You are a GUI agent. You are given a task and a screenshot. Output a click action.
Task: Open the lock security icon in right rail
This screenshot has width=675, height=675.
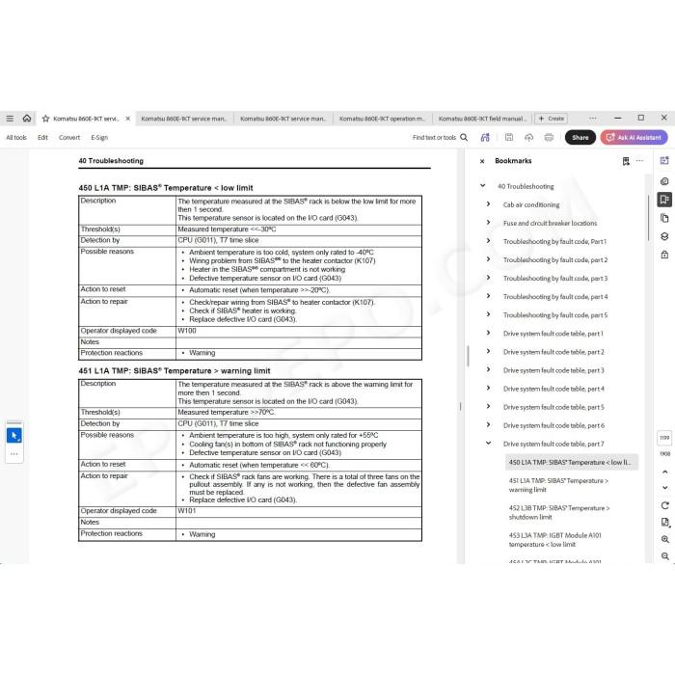pyautogui.click(x=664, y=255)
